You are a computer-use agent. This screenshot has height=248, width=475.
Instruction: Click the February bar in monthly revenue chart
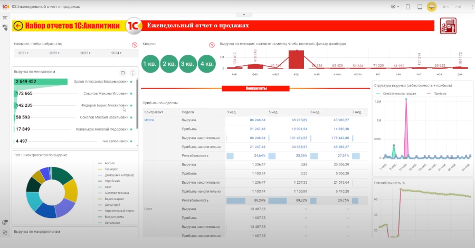point(255,66)
